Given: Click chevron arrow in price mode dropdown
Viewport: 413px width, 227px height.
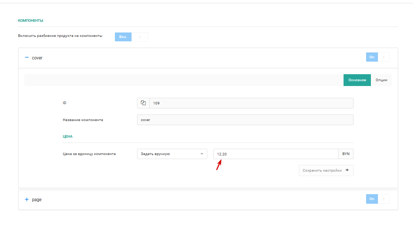Looking at the screenshot, I should point(202,154).
